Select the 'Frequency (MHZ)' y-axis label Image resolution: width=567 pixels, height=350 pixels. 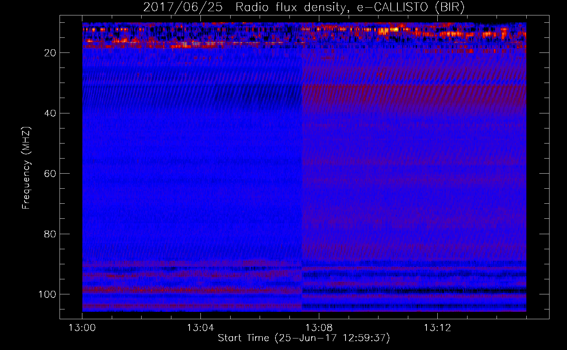26,168
